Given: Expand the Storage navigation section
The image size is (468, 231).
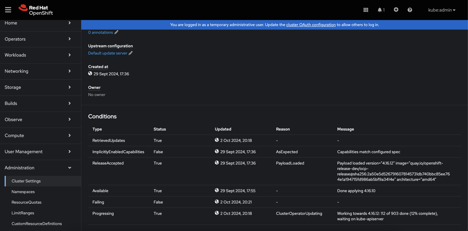Looking at the screenshot, I should click(40, 87).
